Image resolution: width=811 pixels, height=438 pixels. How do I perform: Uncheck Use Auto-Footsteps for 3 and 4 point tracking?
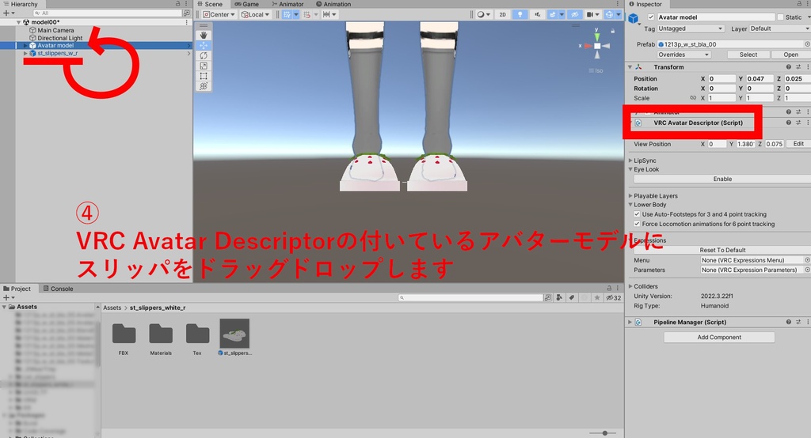[638, 214]
